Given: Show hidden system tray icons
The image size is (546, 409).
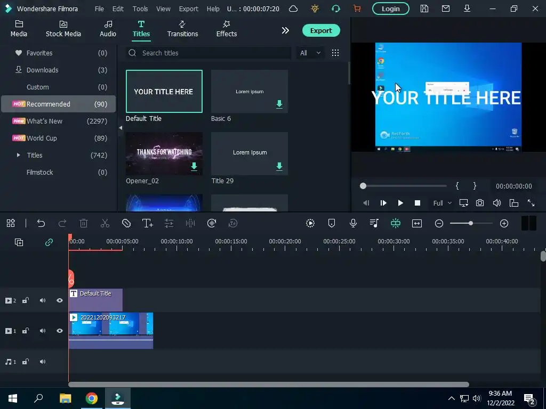Looking at the screenshot, I should click(451, 398).
